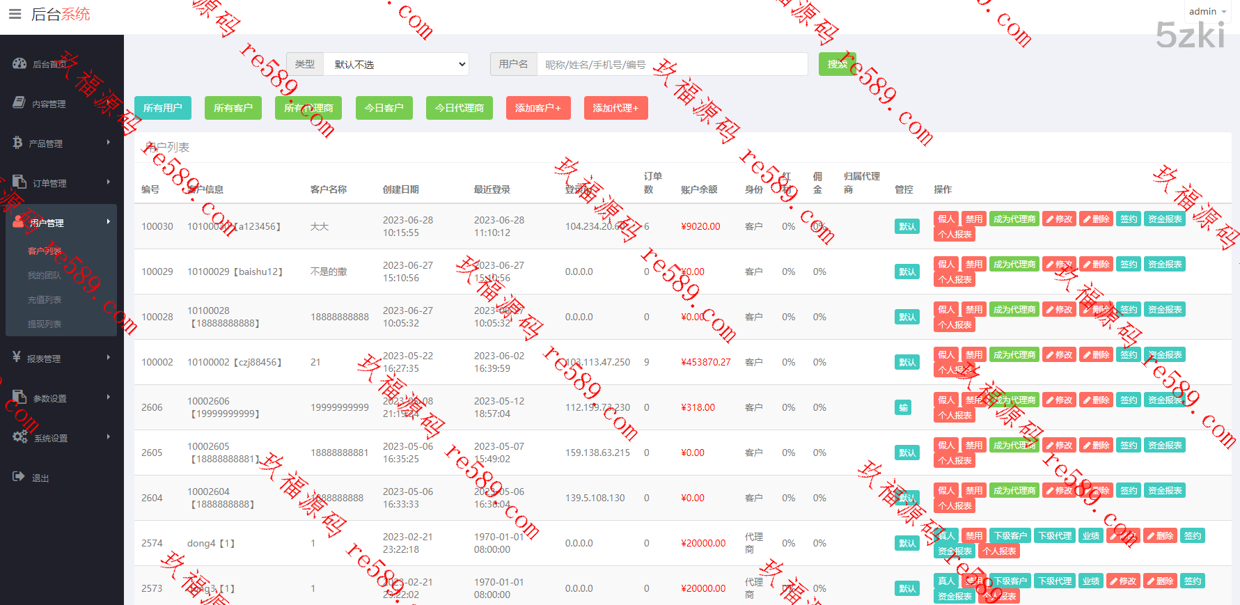Toggle 默认 control status for user 100030
The image size is (1240, 605).
click(x=907, y=226)
